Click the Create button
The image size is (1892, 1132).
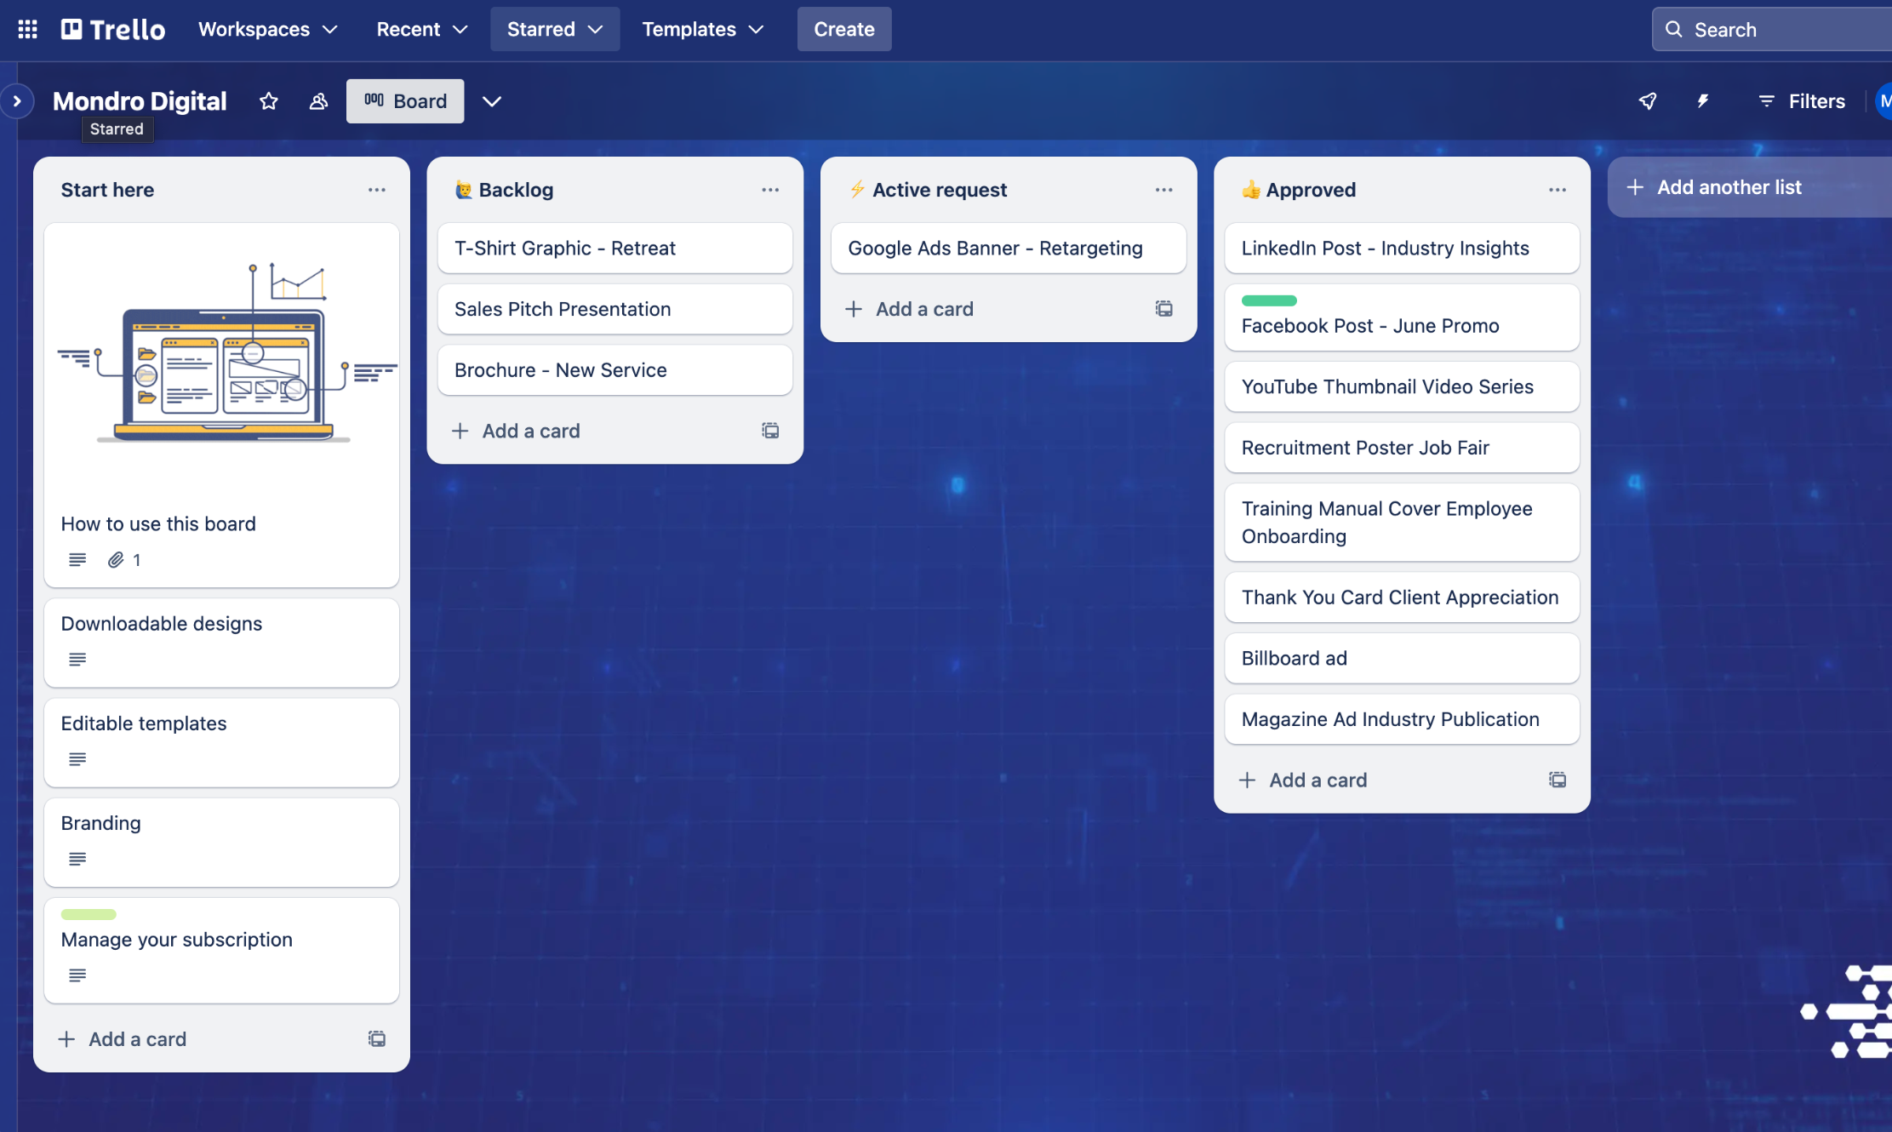(843, 30)
